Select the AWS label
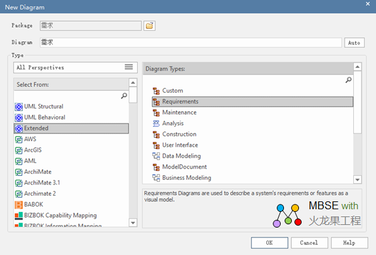This screenshot has height=255, width=376. click(30, 139)
